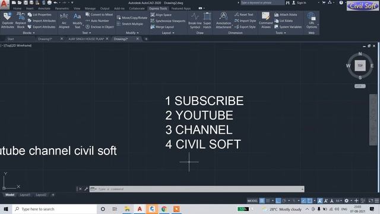
Task: Add new drawing tab with plus button
Action: pyautogui.click(x=146, y=39)
